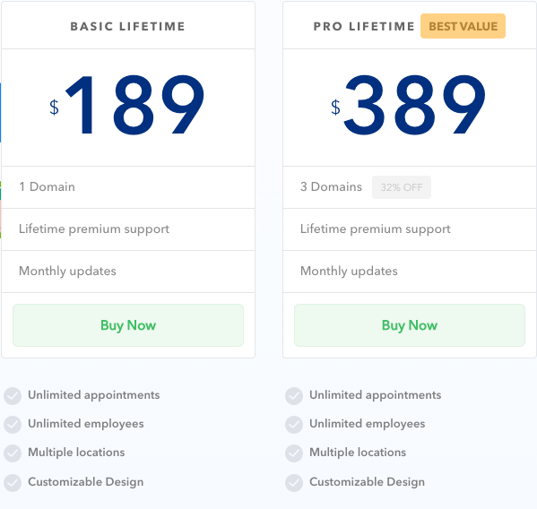Click the Basic Lifetime plan heading

coord(127,26)
